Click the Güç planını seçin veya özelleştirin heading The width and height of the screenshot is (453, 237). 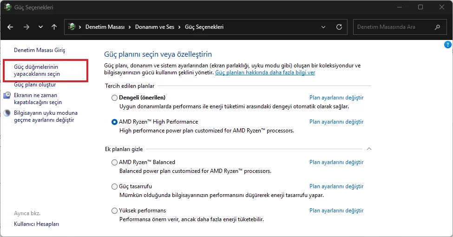pos(158,54)
